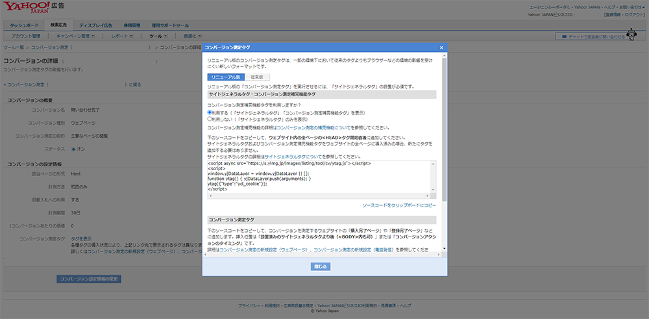The height and width of the screenshot is (319, 649).
Task: Expand レポート dropdown arrow
Action: [131, 36]
